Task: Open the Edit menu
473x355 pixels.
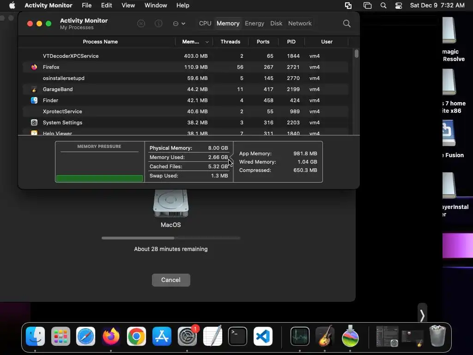Action: click(x=107, y=6)
